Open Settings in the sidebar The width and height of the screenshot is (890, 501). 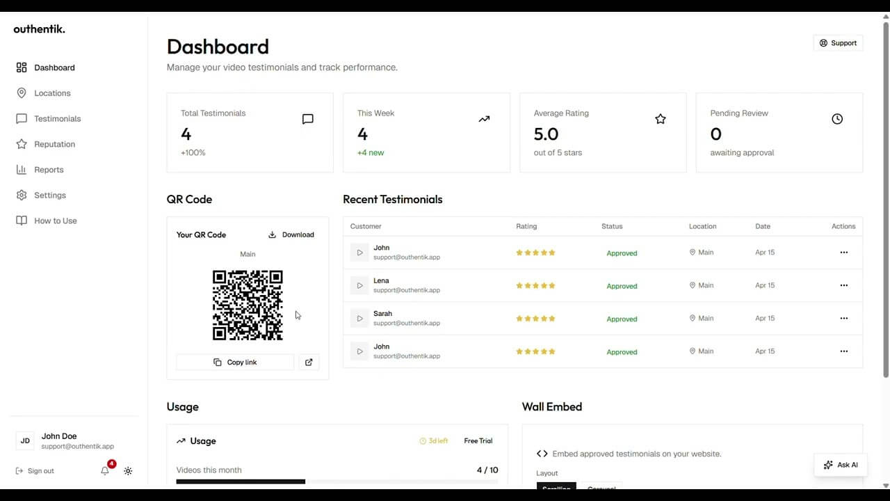pos(41,196)
